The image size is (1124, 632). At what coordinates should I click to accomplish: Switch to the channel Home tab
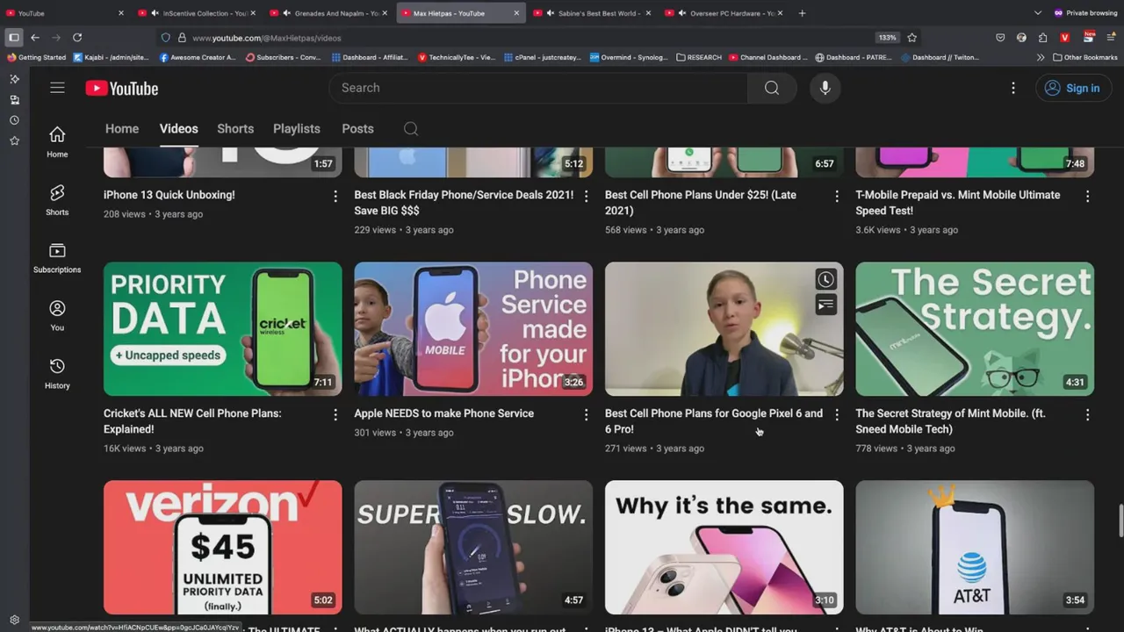pyautogui.click(x=122, y=128)
